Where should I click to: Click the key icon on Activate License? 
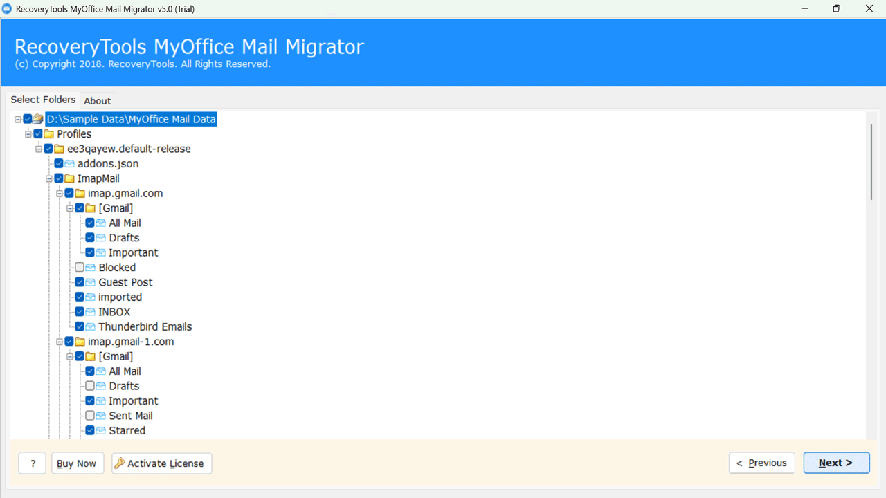pos(119,463)
